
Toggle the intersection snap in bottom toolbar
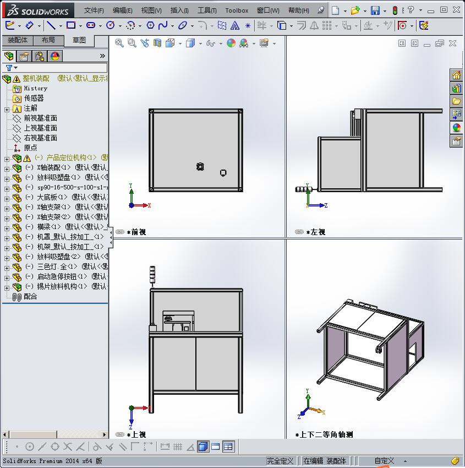(67, 447)
